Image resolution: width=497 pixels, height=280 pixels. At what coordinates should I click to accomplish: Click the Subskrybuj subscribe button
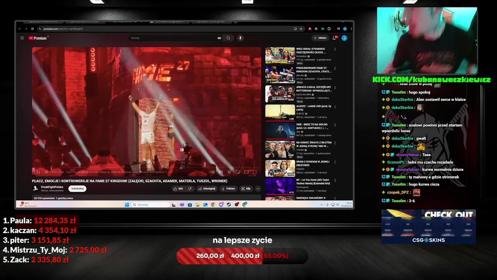click(77, 189)
